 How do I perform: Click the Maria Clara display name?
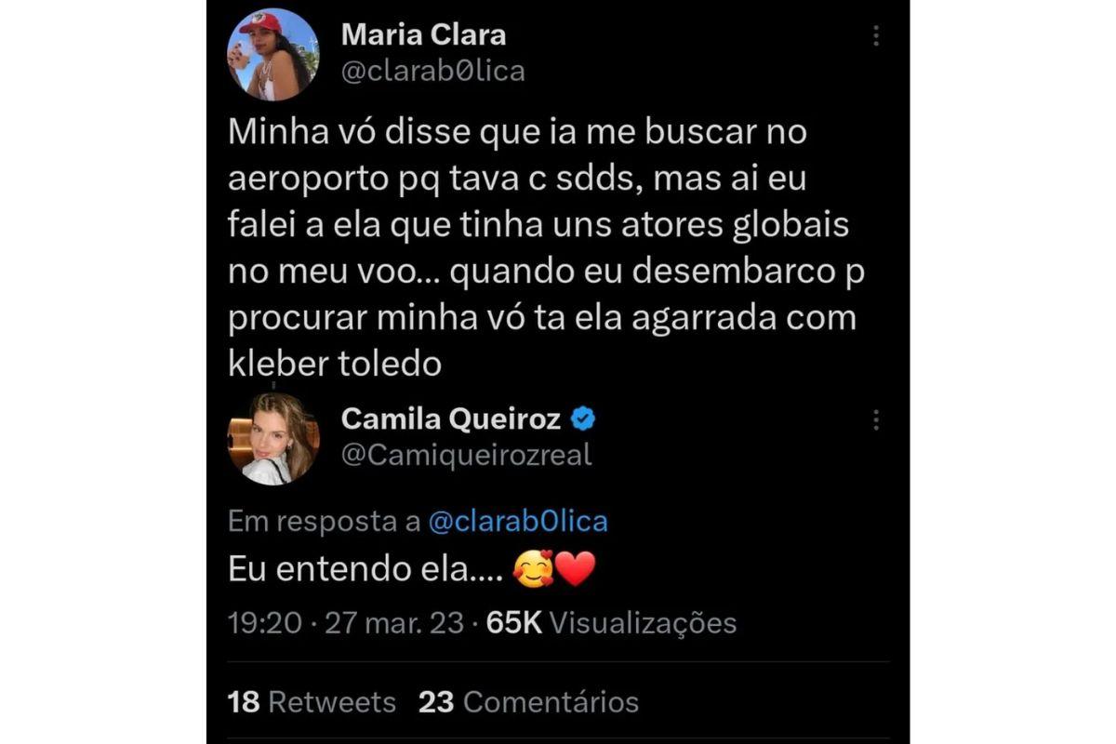(x=423, y=35)
